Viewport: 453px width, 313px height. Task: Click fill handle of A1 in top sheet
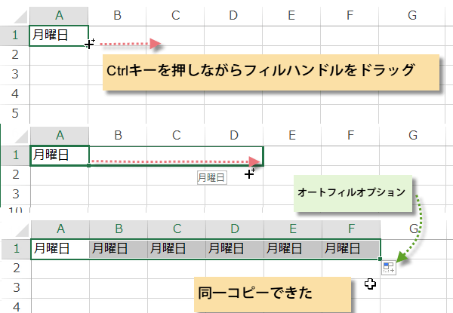click(88, 45)
